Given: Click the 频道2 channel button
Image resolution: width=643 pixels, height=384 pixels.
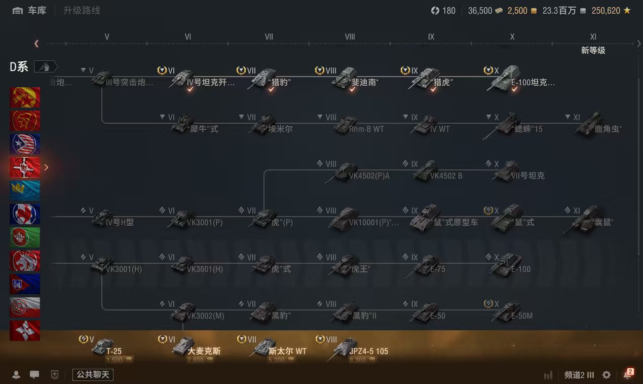Looking at the screenshot, I should 579,375.
